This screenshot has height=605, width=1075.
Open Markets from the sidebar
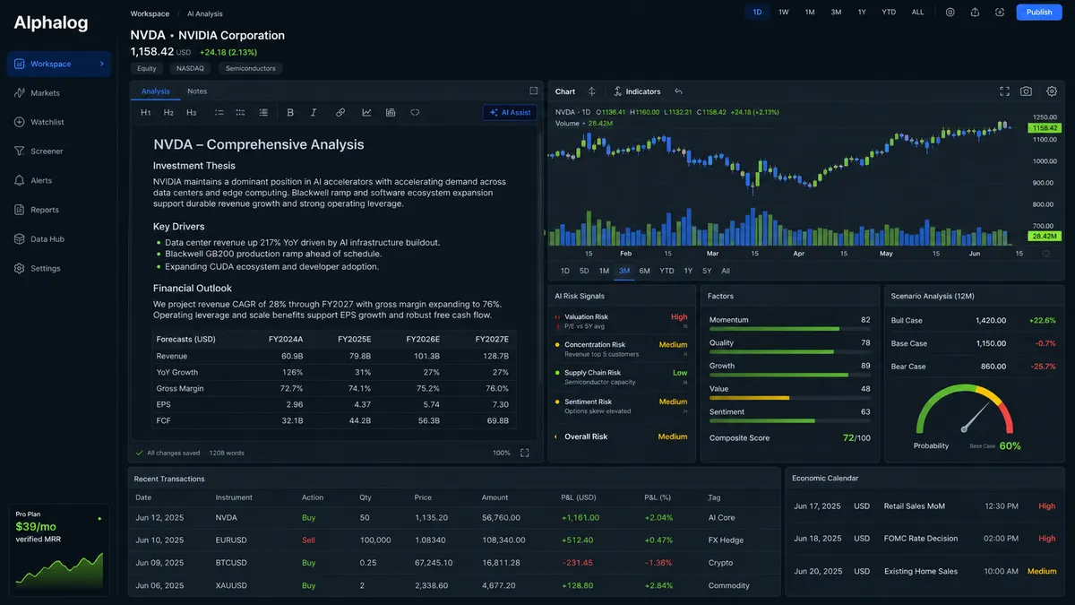click(x=59, y=93)
